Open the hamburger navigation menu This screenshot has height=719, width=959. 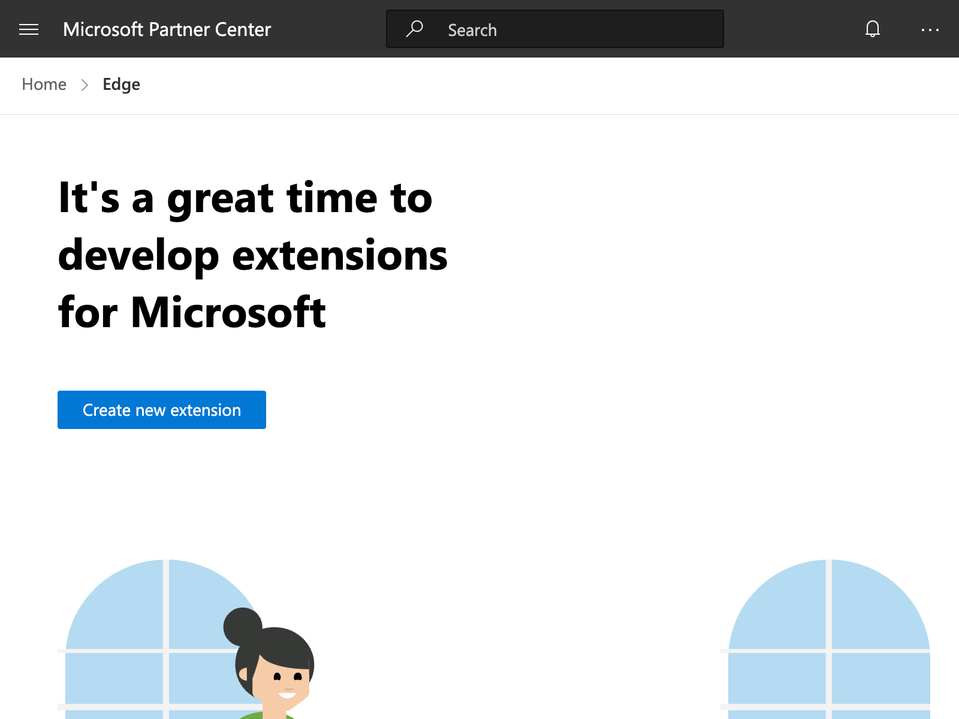29,29
